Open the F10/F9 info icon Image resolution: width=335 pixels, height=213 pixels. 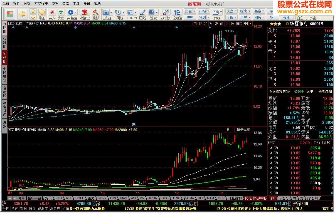coord(130,12)
